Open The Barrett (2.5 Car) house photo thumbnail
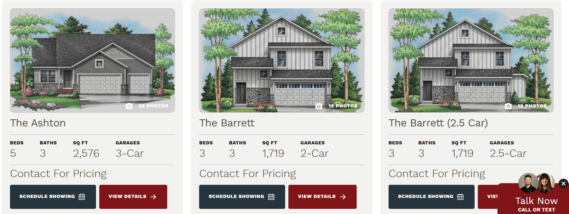 tap(471, 60)
